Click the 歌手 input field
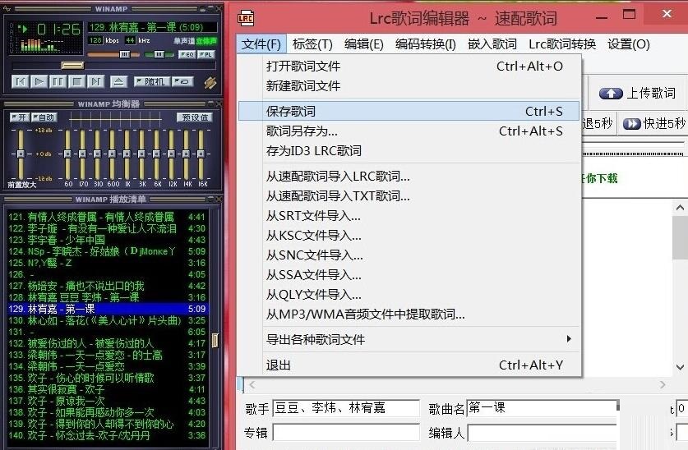Viewport: 688px width, 450px height. (346, 408)
